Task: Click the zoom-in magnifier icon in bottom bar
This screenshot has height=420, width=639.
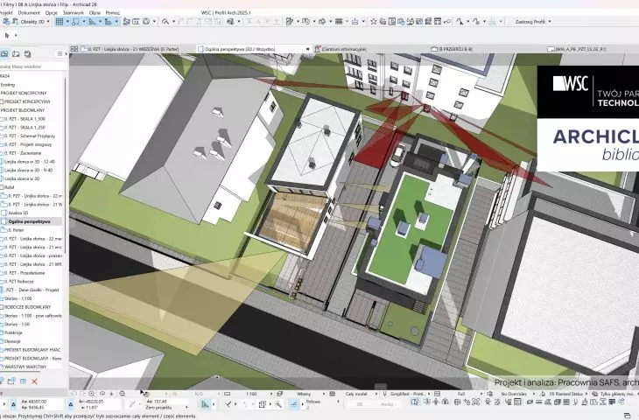Action: coord(91,394)
